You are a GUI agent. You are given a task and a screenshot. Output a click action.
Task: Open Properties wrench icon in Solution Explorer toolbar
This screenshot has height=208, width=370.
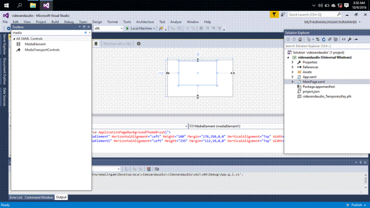[350, 39]
